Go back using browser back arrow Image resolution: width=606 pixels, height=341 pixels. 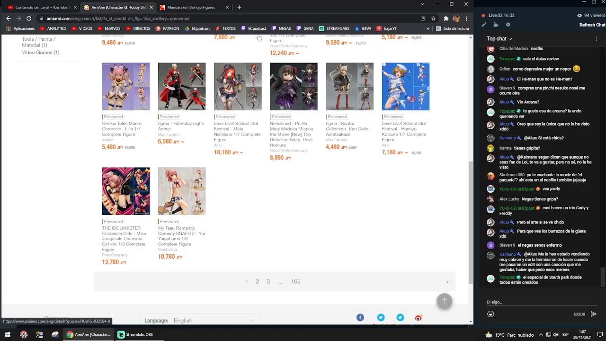click(8, 18)
